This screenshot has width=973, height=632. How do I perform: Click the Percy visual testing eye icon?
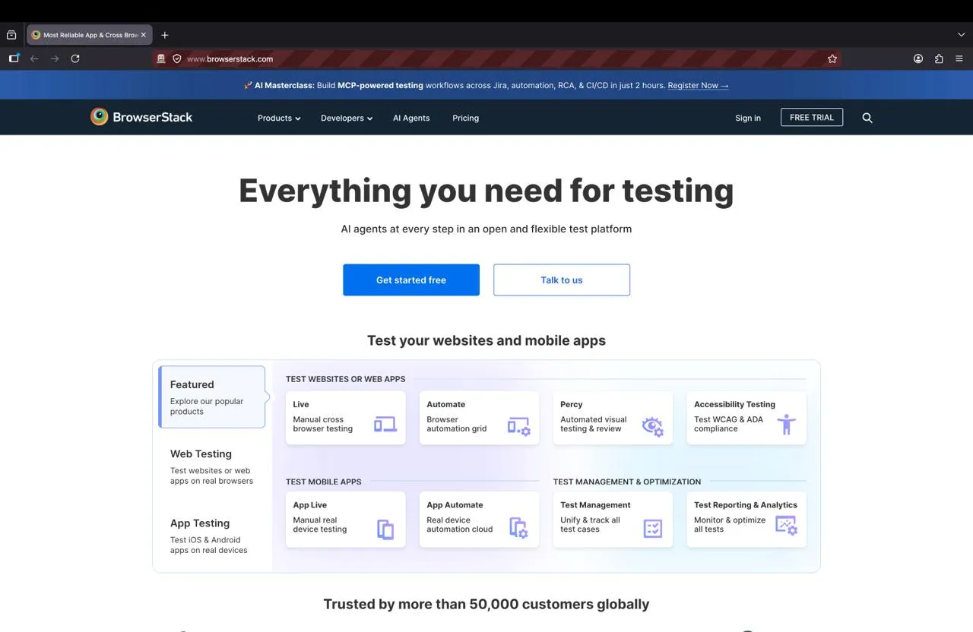653,426
